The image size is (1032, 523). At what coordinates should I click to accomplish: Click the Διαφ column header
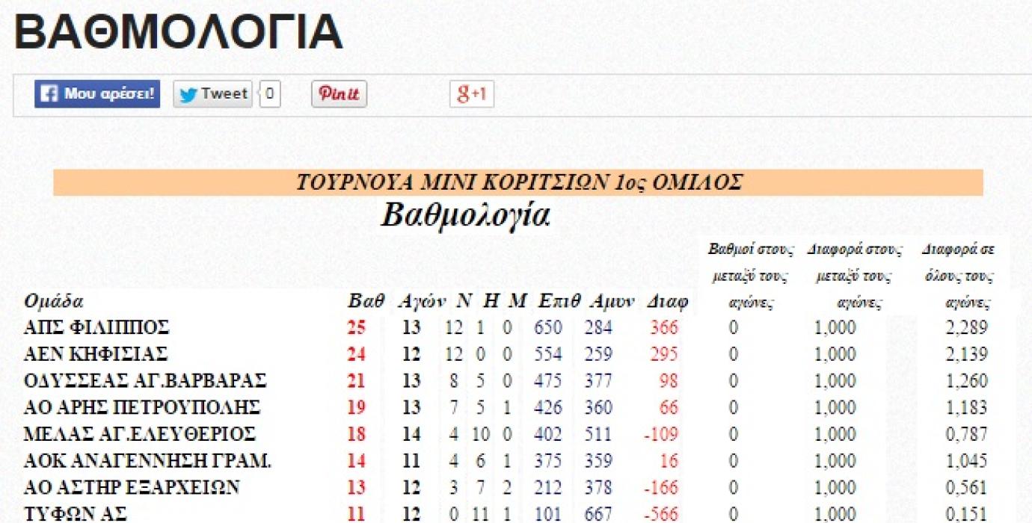click(666, 301)
